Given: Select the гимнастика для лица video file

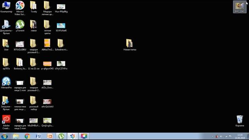Looking at the screenshot, I should pos(20,105).
